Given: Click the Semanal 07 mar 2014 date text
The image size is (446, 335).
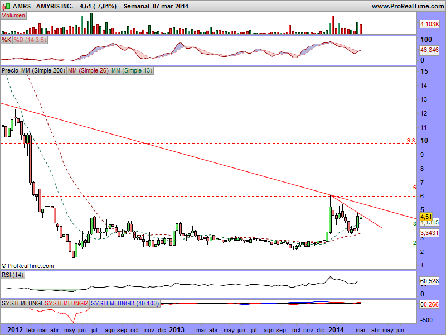Looking at the screenshot, I should [x=156, y=6].
